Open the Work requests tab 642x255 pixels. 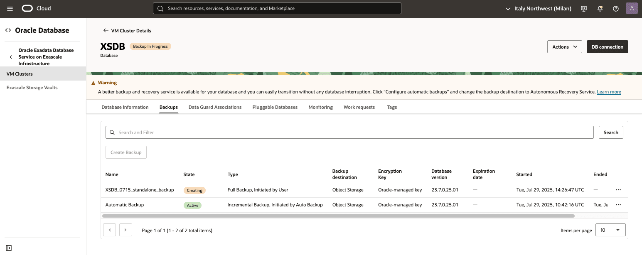point(359,107)
